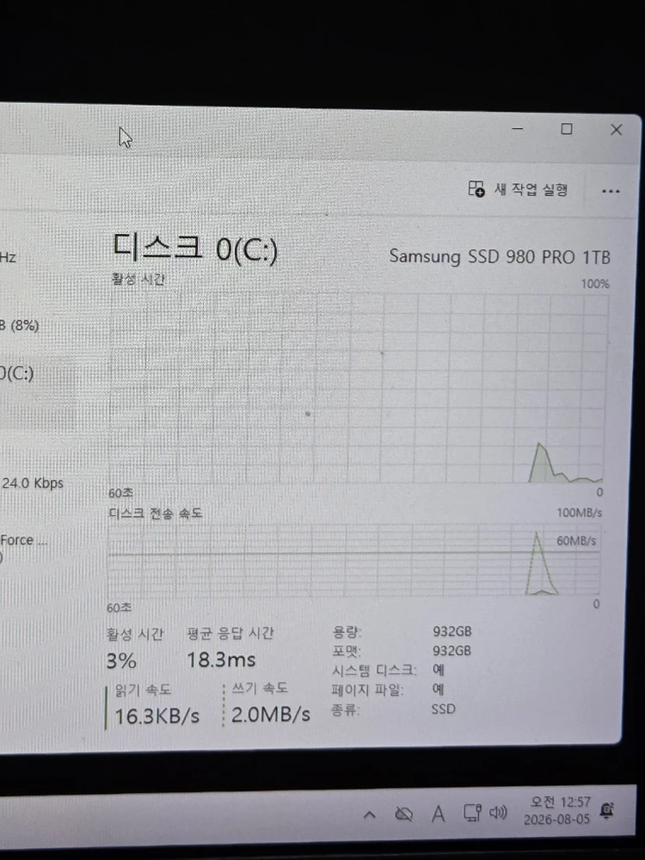This screenshot has width=645, height=860.
Task: Open the volume speaker tray icon
Action: pyautogui.click(x=498, y=813)
